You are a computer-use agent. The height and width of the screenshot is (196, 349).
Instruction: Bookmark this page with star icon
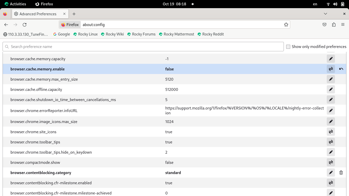pos(286,24)
